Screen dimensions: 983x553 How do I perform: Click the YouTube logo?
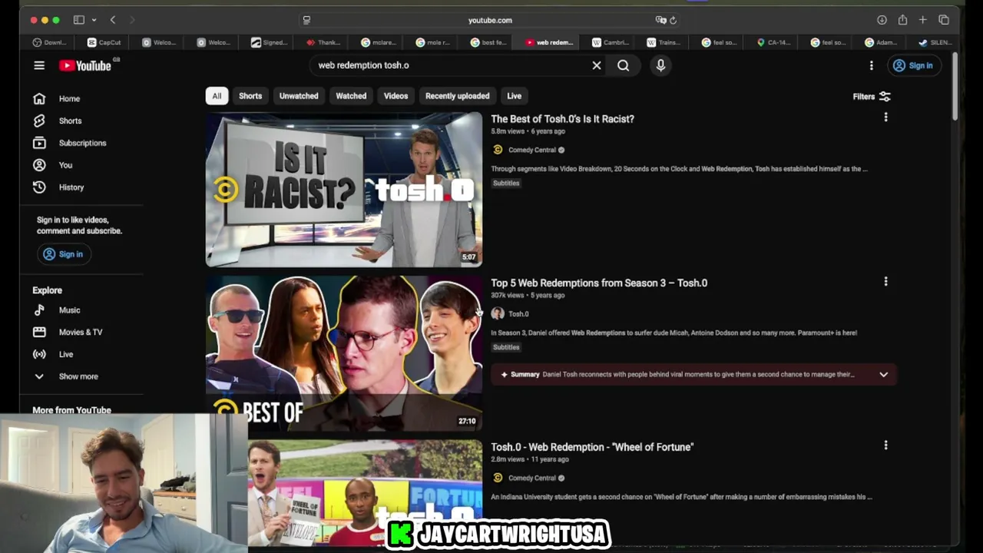(x=85, y=65)
